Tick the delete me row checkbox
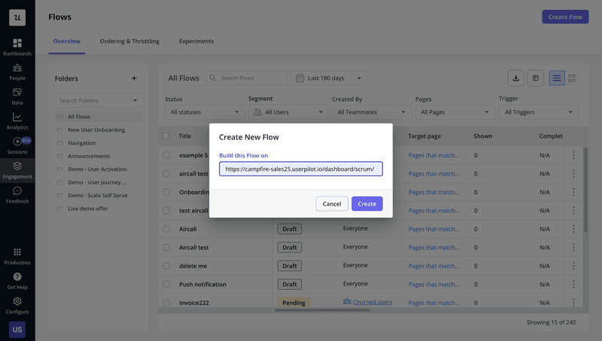602x341 pixels. (x=166, y=266)
